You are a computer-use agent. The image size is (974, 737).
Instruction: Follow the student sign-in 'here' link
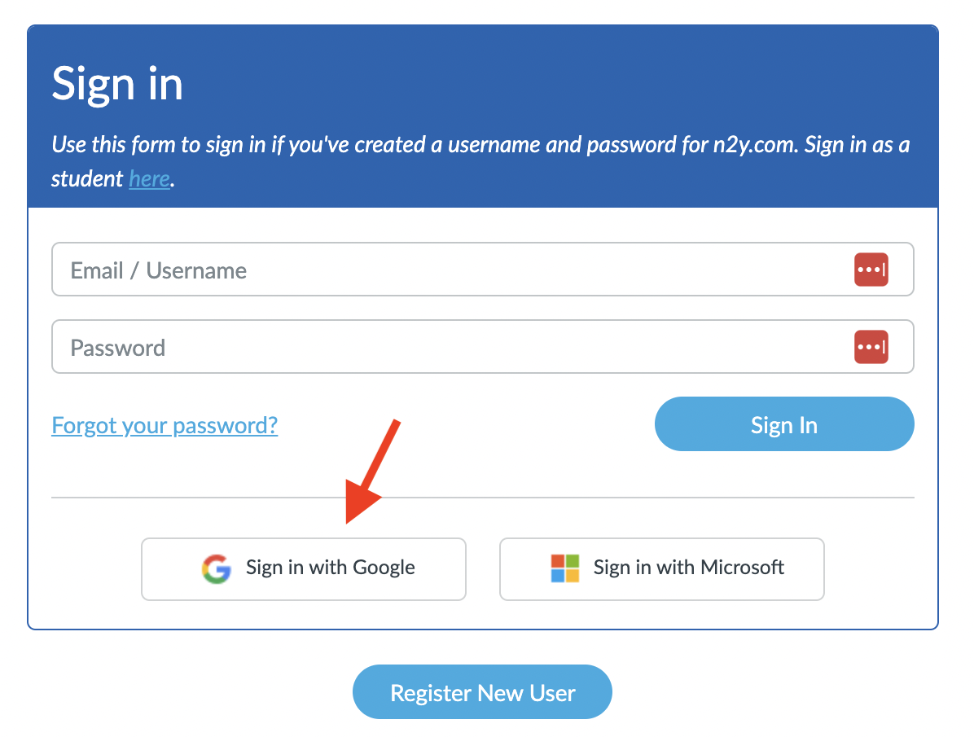(x=149, y=178)
